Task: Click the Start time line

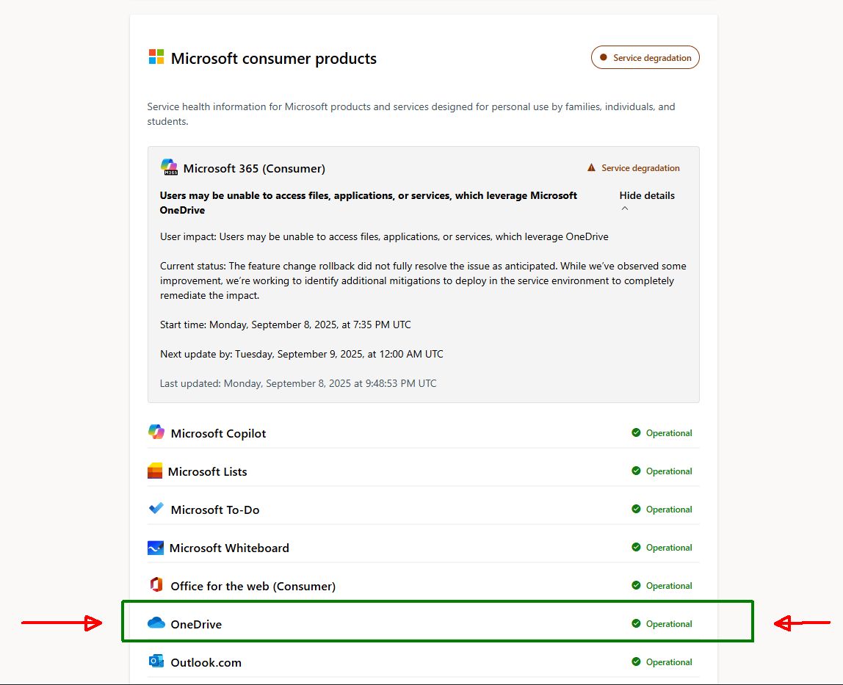Action: coord(286,325)
